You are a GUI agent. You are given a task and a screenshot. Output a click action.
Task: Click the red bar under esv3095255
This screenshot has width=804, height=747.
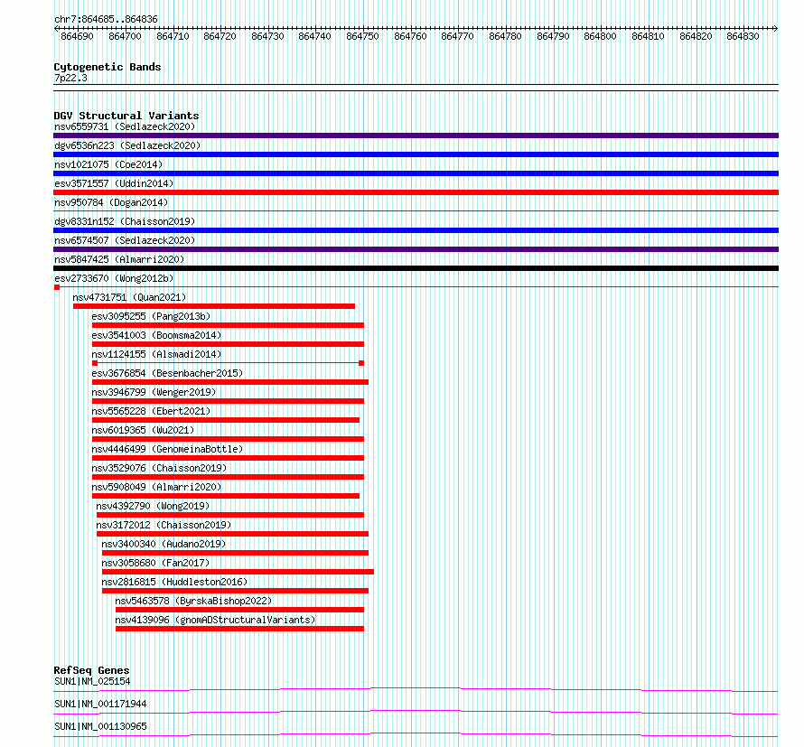(x=228, y=325)
